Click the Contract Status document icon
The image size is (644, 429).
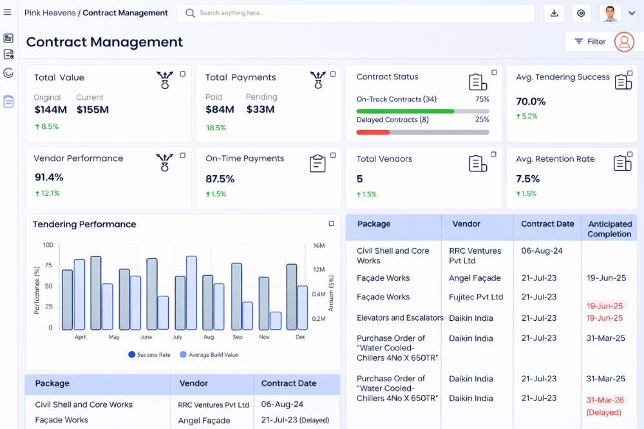click(x=477, y=82)
